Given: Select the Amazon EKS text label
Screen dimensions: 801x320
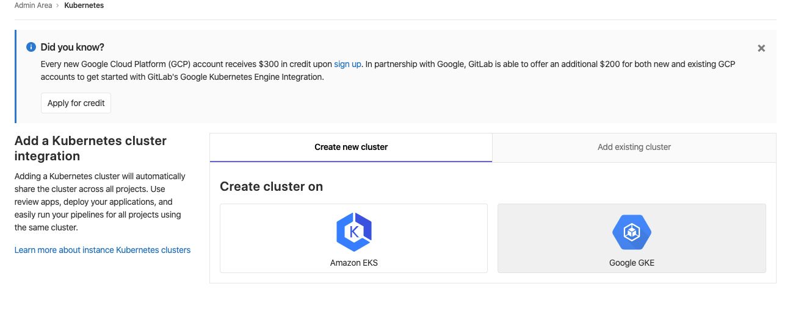Looking at the screenshot, I should click(353, 263).
